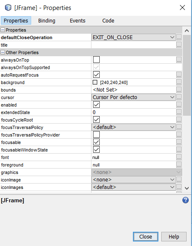
Task: Open the help question mark icon
Action: (x=185, y=200)
